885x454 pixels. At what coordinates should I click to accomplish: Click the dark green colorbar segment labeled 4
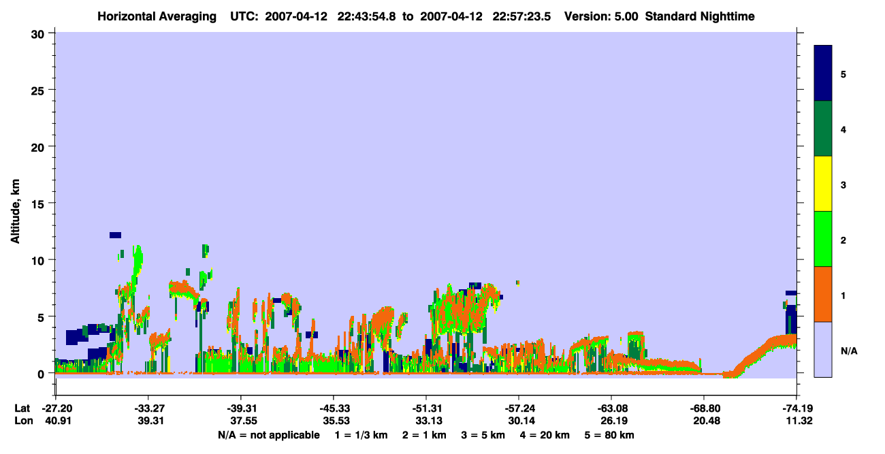[823, 129]
